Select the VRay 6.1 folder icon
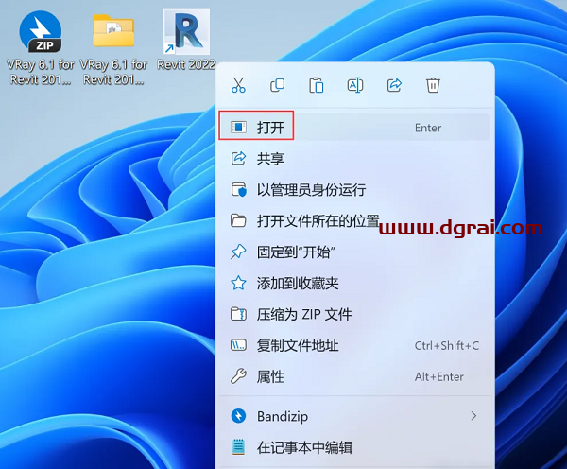The width and height of the screenshot is (567, 469). [113, 34]
